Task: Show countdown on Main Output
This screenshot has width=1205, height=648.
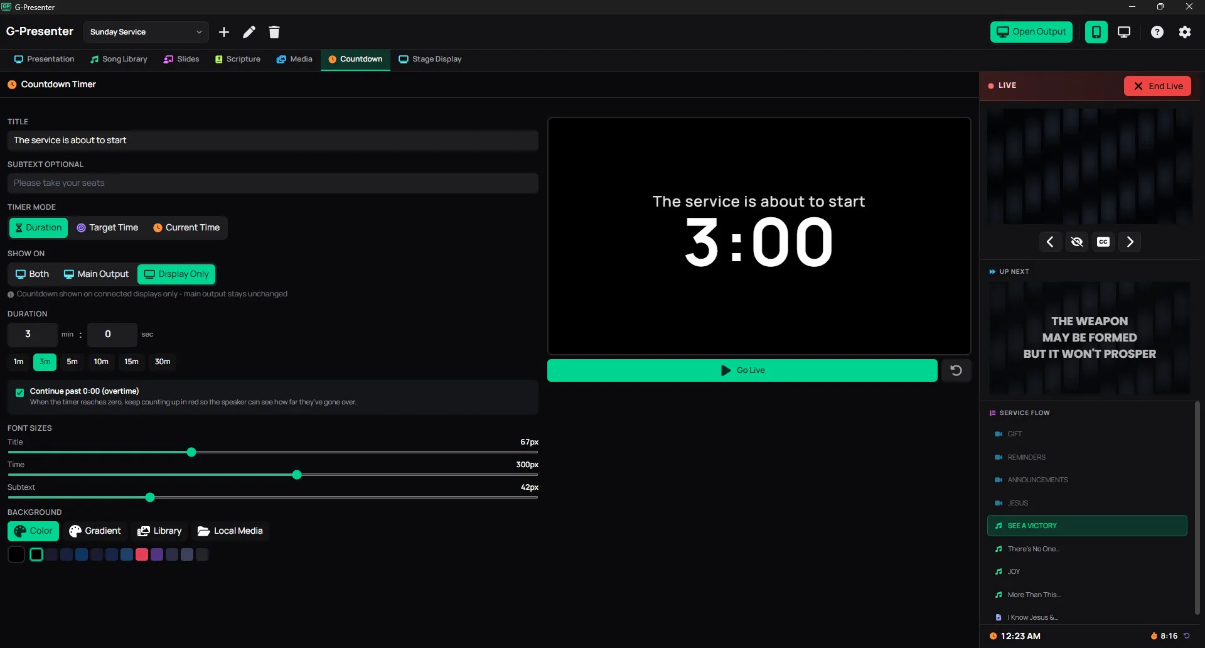Action: [96, 274]
